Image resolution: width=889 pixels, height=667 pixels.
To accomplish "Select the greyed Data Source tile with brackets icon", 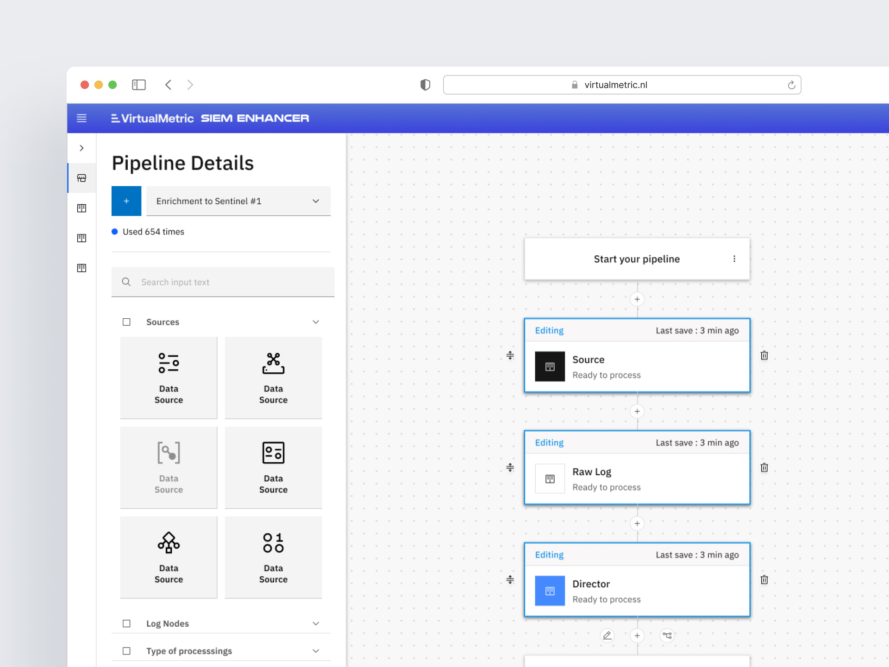I will pyautogui.click(x=169, y=467).
